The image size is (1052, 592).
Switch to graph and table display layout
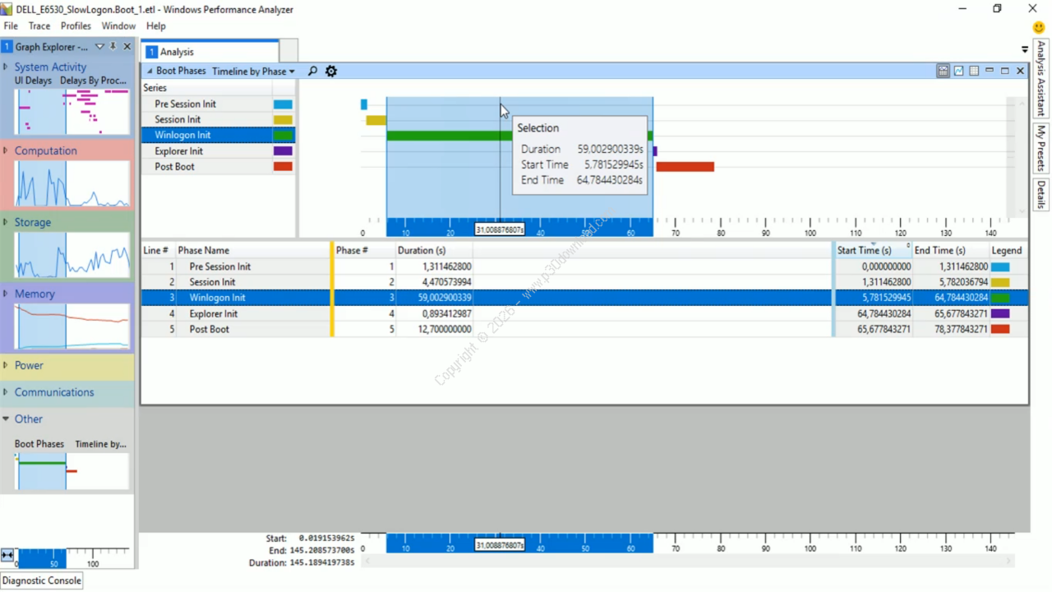(943, 72)
